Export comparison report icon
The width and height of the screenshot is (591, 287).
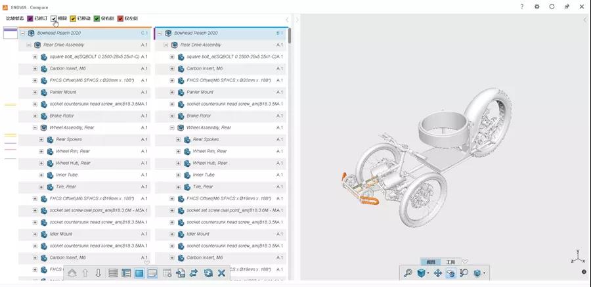(181, 273)
